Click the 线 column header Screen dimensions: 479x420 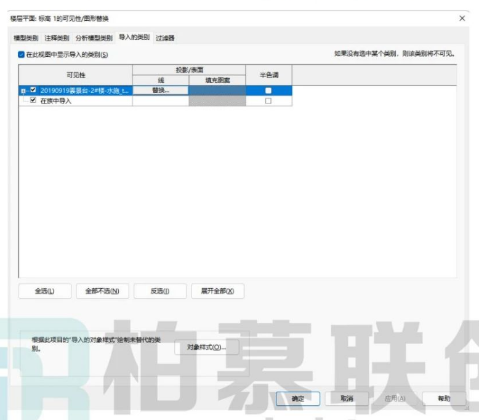tap(161, 80)
